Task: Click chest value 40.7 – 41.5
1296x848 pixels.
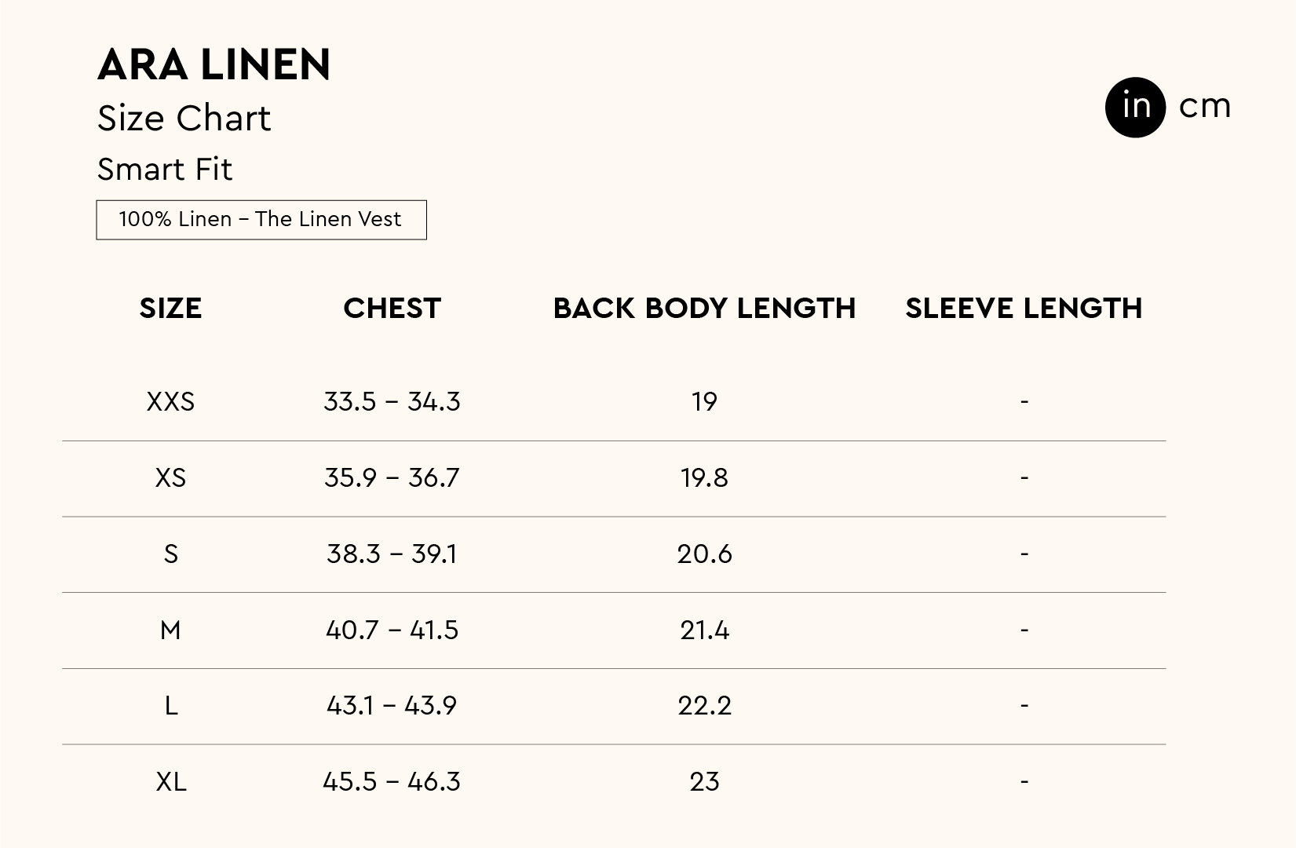Action: 392,631
